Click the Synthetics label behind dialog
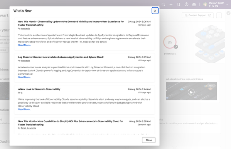Image resolution: width=231 pixels, height=149 pixels. click(170, 54)
